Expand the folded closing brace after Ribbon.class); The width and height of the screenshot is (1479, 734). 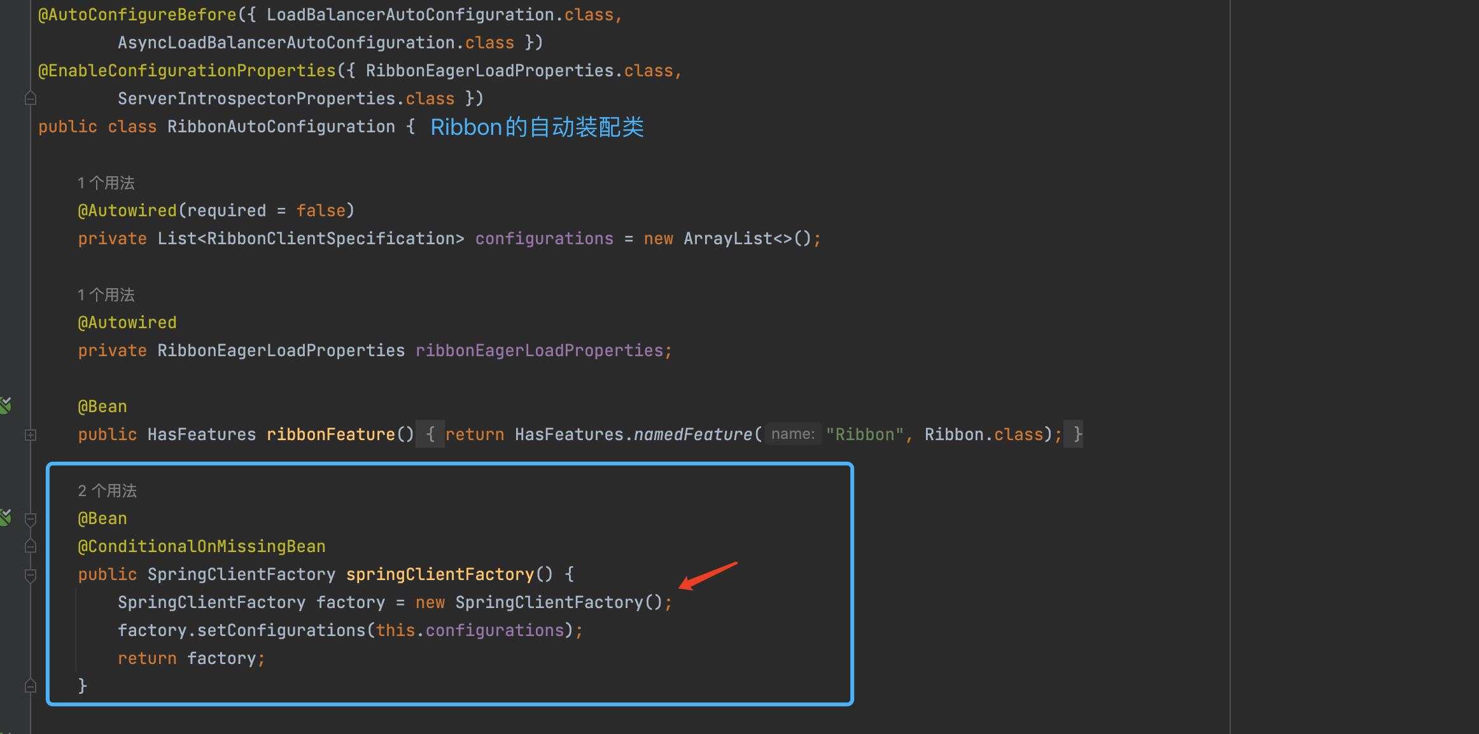point(1074,434)
